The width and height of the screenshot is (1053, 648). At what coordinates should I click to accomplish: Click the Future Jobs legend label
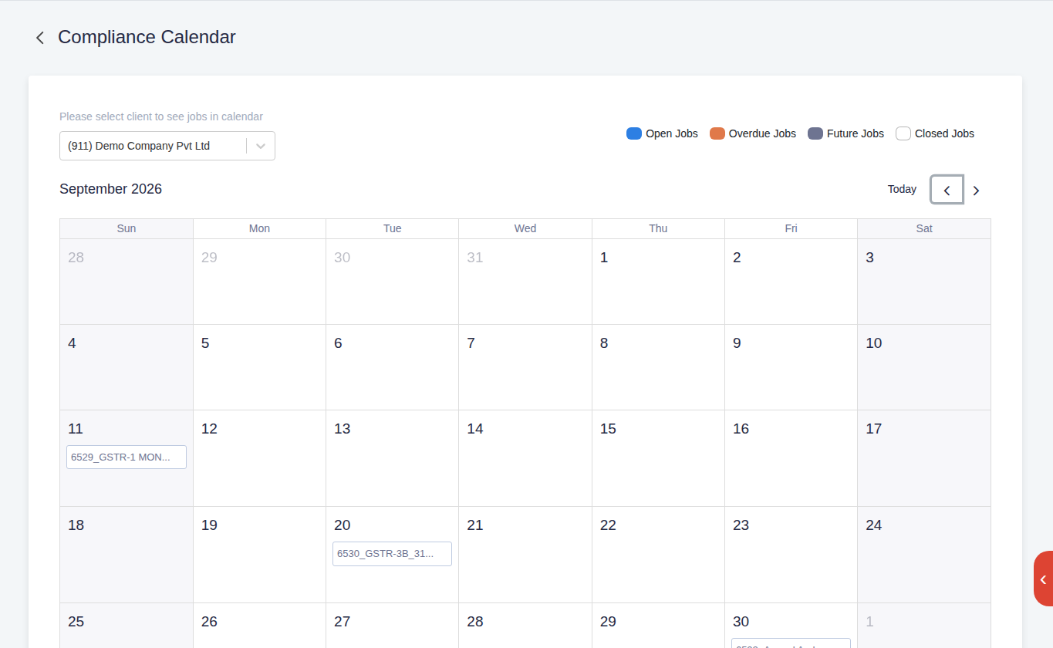[x=856, y=133]
